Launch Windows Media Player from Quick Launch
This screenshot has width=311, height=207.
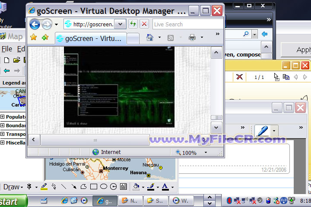click(x=84, y=201)
